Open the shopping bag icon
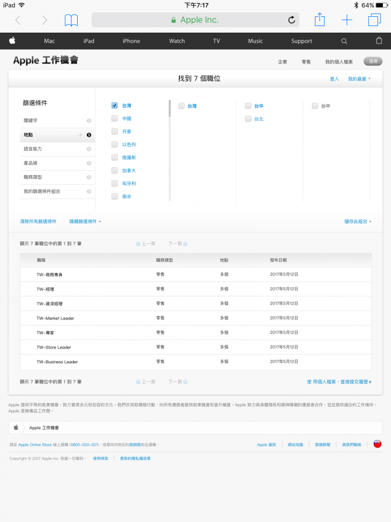The width and height of the screenshot is (391, 522). (379, 41)
